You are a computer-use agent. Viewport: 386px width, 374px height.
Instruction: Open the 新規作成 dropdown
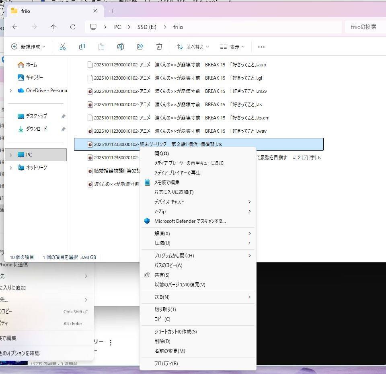(x=28, y=47)
